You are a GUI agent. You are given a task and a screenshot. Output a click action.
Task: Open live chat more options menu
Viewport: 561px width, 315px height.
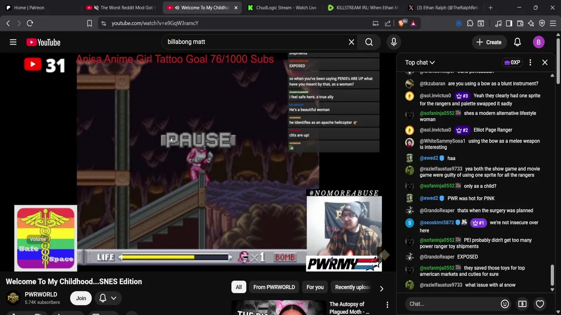pos(530,63)
